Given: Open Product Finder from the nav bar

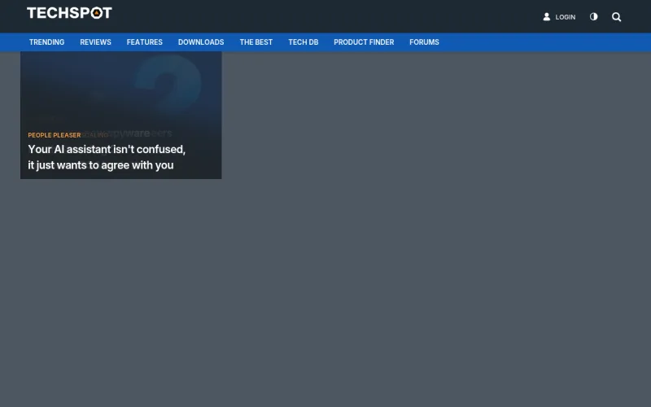Looking at the screenshot, I should point(364,42).
